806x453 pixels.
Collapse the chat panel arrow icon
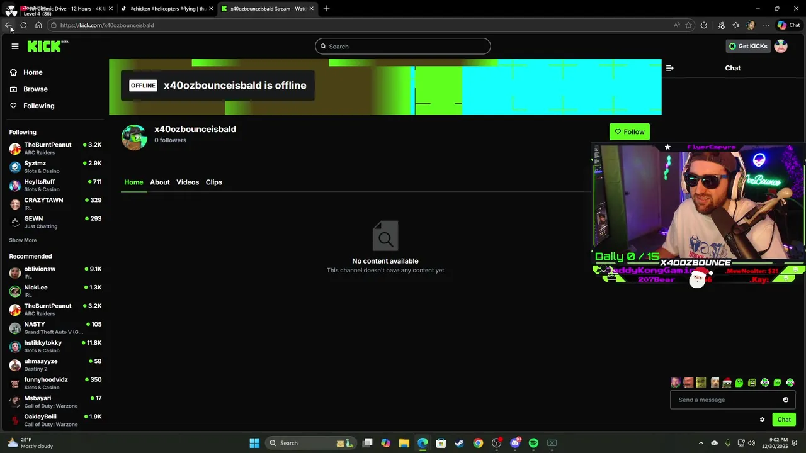[x=669, y=68]
